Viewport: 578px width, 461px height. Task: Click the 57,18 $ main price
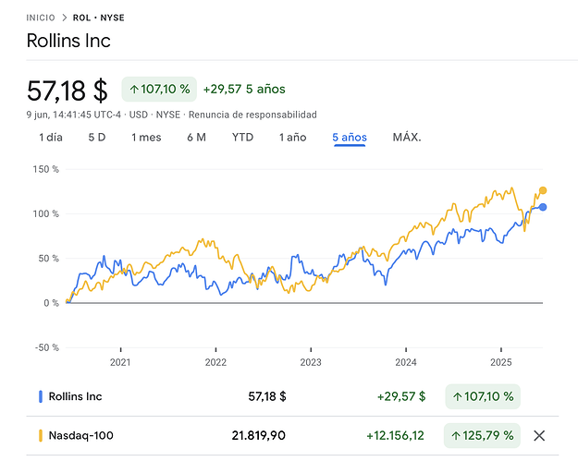[x=68, y=91]
